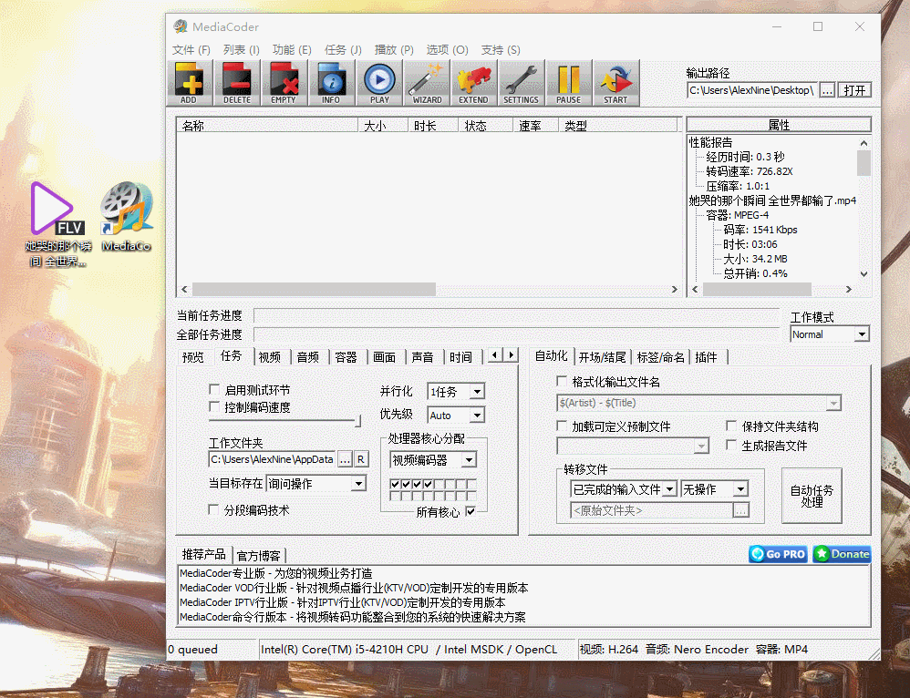Toggle the 控制编码速度 checkbox
This screenshot has width=910, height=698.
point(215,407)
